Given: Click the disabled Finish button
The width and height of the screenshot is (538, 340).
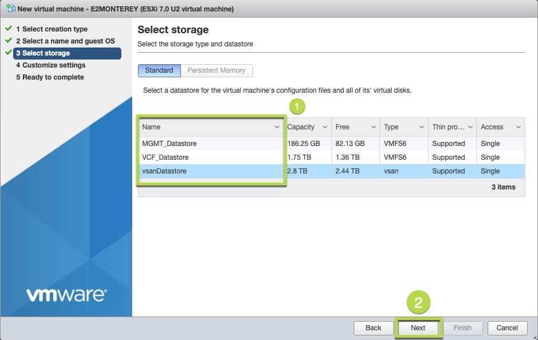Looking at the screenshot, I should [462, 328].
